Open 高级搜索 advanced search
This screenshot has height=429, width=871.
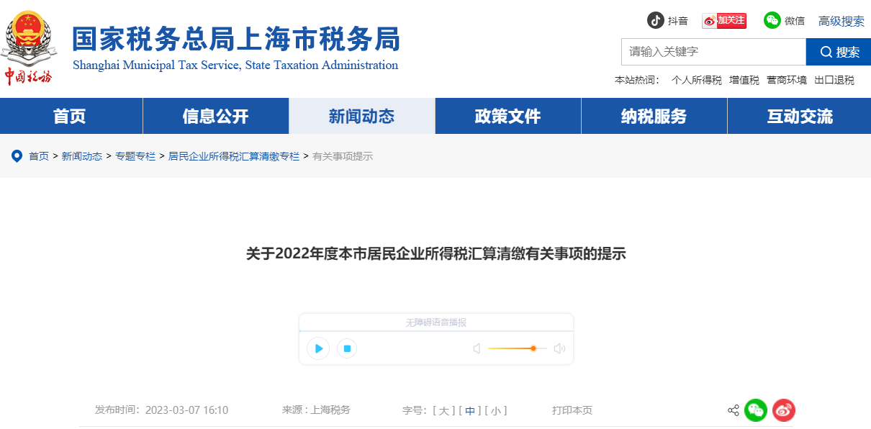(x=840, y=21)
